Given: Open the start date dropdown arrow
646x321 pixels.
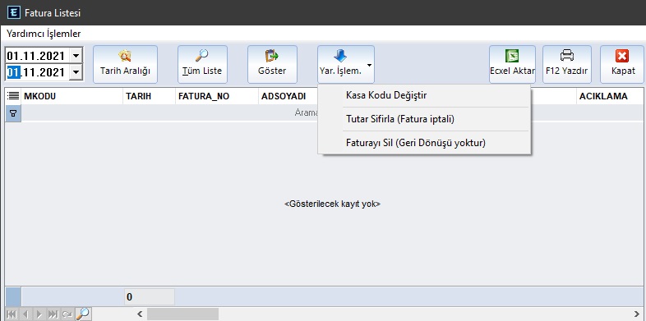Looking at the screenshot, I should point(76,55).
